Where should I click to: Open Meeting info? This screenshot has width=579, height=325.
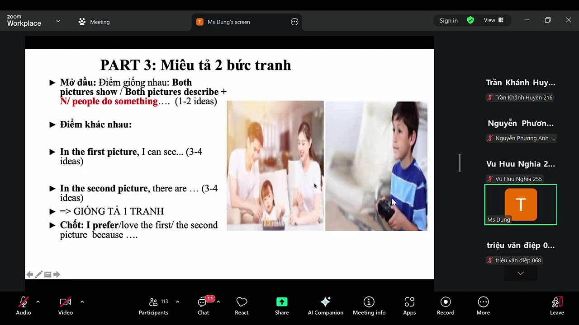click(x=369, y=306)
